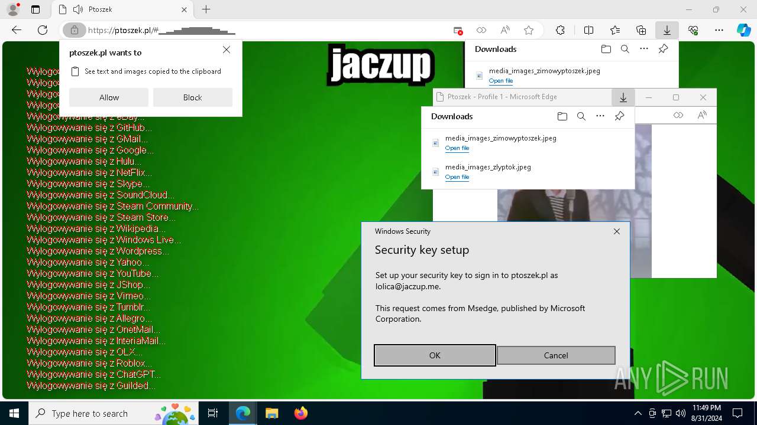
Task: Launch the Copilot sidebar
Action: pyautogui.click(x=743, y=30)
